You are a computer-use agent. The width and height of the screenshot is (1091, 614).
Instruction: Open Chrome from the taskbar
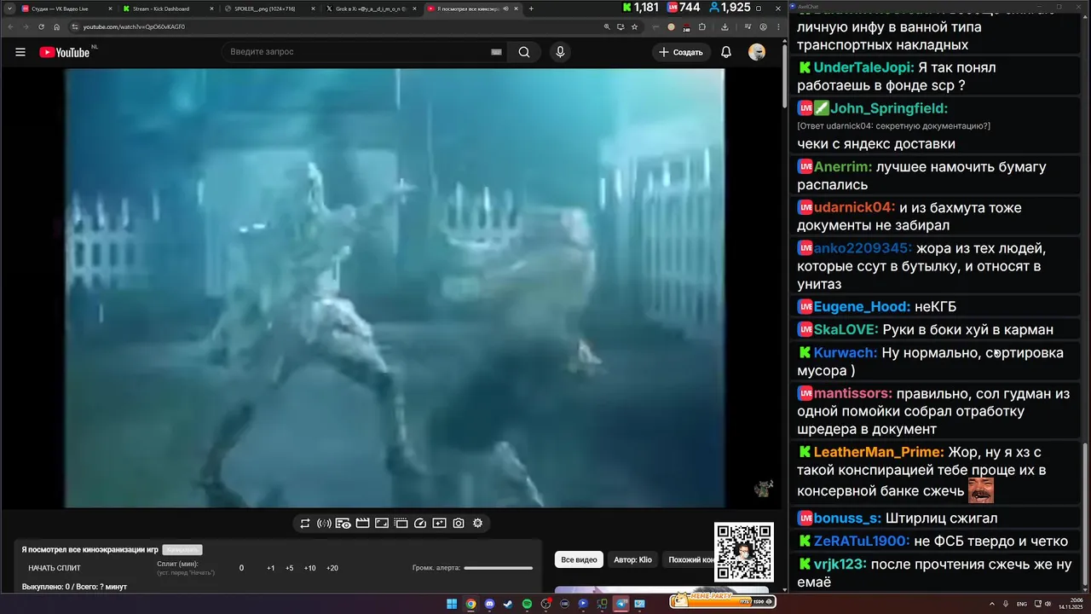coord(470,604)
